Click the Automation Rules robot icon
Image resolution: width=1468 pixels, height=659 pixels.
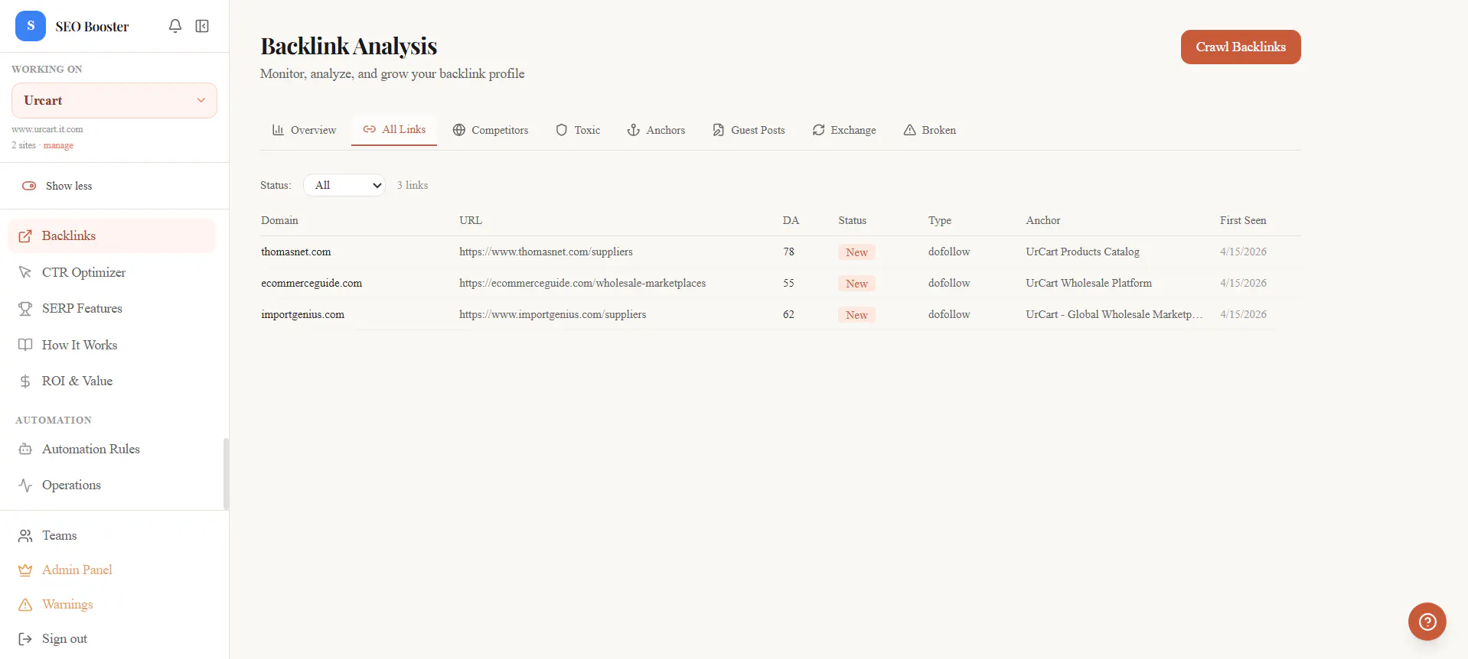pyautogui.click(x=25, y=450)
